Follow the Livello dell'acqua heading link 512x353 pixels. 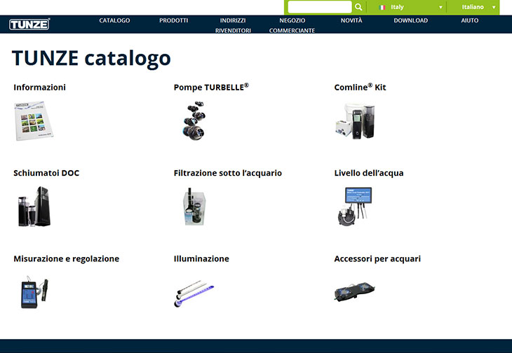pos(369,173)
